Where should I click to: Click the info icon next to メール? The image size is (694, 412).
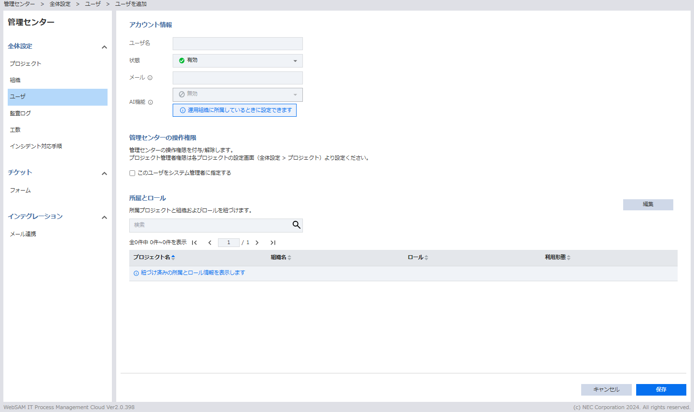[150, 78]
